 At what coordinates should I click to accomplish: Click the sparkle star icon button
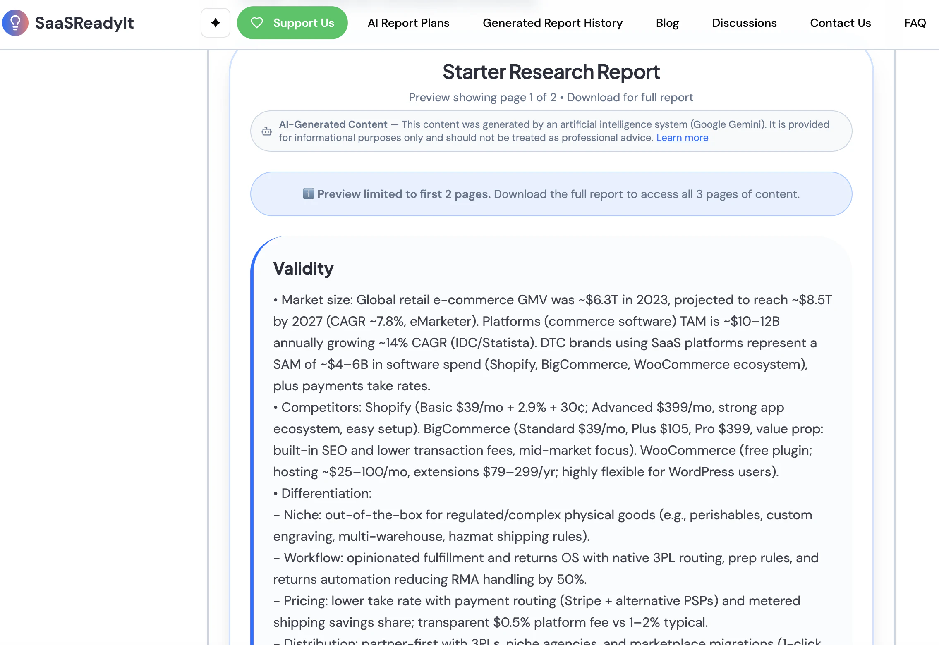tap(215, 23)
